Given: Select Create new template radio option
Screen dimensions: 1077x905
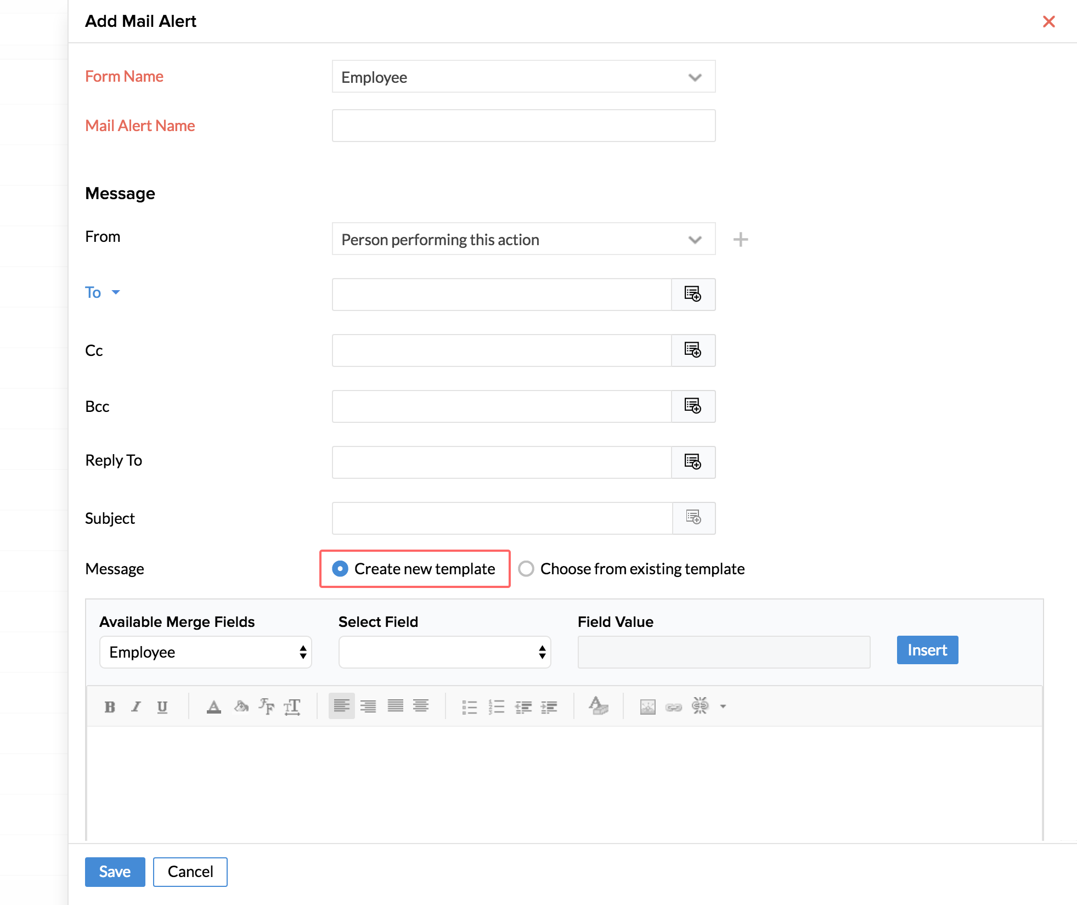Looking at the screenshot, I should click(x=340, y=569).
